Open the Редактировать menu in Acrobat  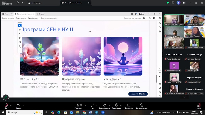[21, 18]
